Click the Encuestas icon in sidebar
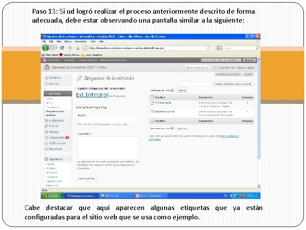 tap(46, 149)
